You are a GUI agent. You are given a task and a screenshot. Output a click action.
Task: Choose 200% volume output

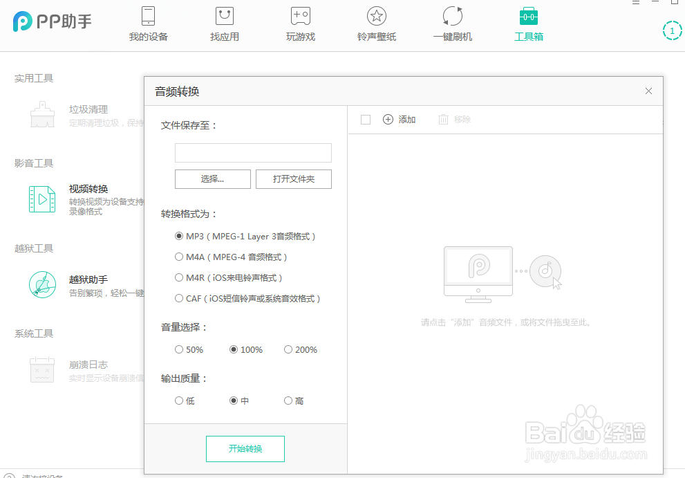288,349
